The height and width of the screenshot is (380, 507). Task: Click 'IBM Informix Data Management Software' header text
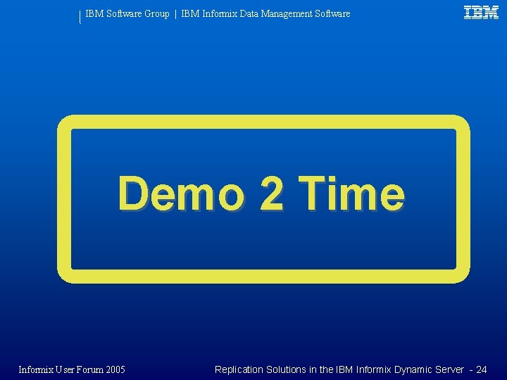[x=265, y=13]
